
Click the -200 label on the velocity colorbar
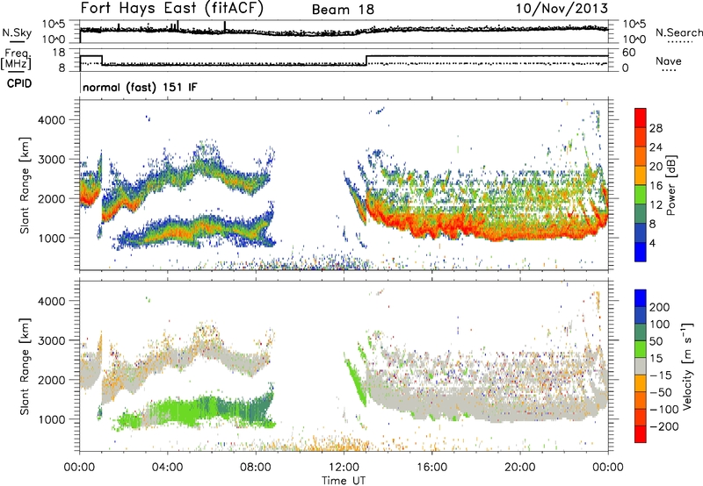click(x=663, y=426)
